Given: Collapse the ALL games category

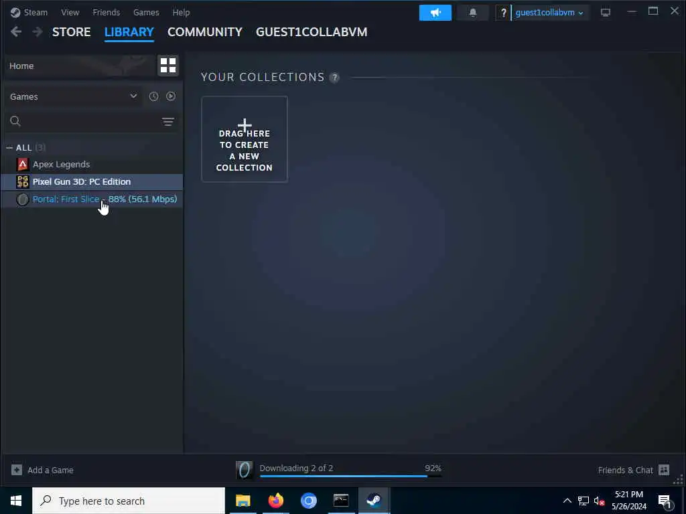Looking at the screenshot, I should coord(9,148).
